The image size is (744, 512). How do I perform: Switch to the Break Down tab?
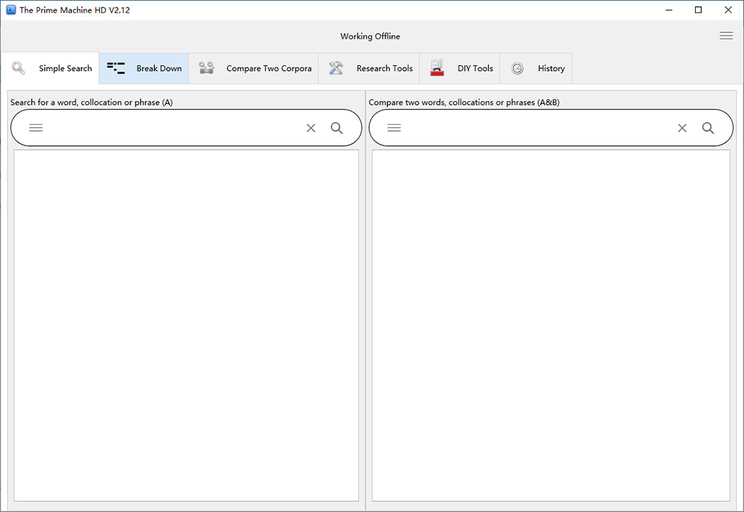click(x=144, y=68)
